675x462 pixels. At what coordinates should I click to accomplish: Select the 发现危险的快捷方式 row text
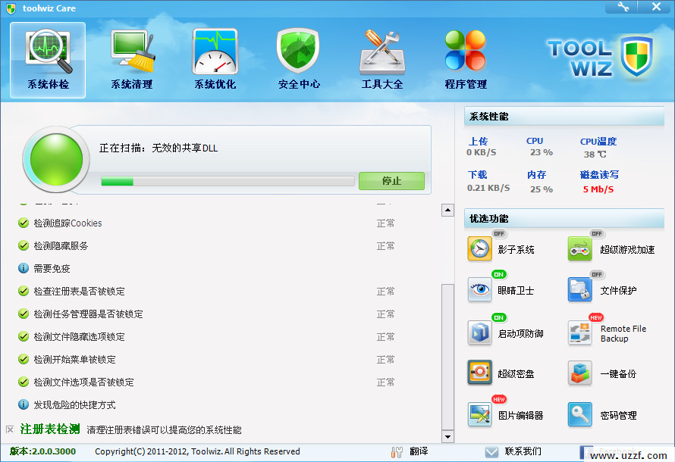(x=74, y=405)
